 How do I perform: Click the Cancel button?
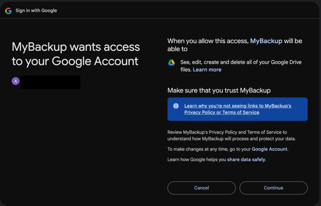coord(202,188)
